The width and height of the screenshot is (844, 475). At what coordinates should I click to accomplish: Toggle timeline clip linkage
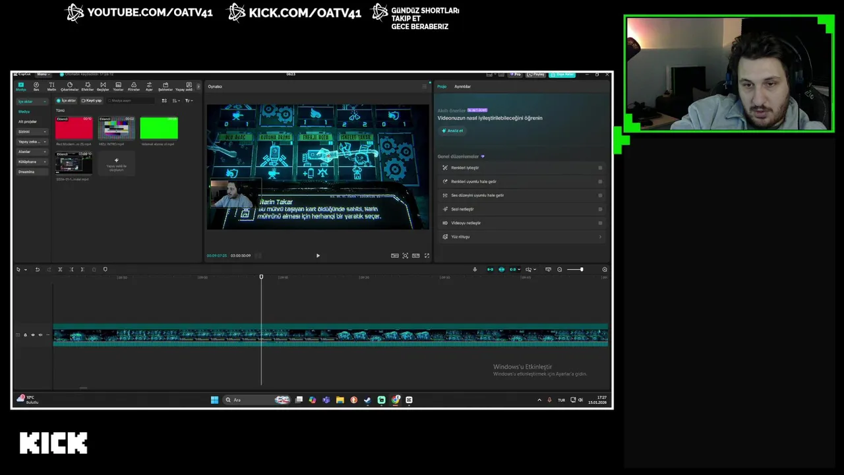(x=512, y=269)
